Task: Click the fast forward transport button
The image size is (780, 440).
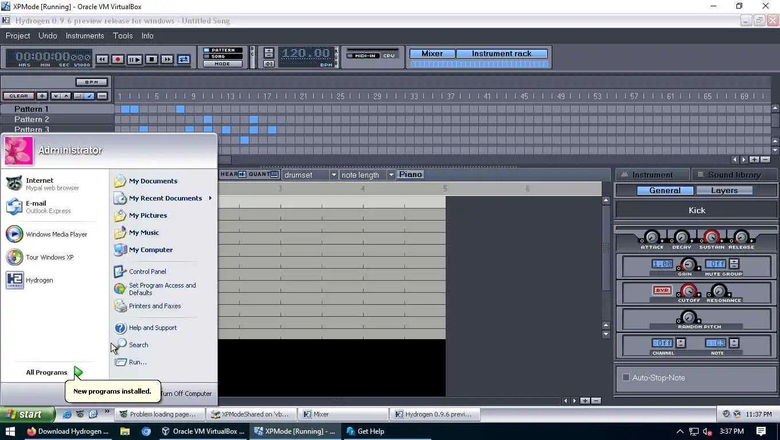Action: [x=167, y=59]
